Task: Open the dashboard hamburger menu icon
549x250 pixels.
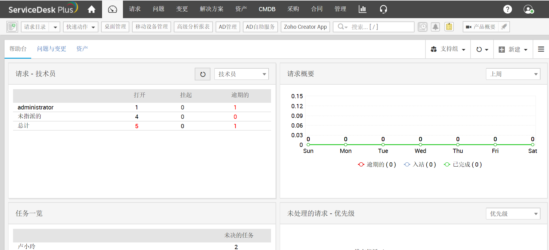Action: [x=541, y=49]
